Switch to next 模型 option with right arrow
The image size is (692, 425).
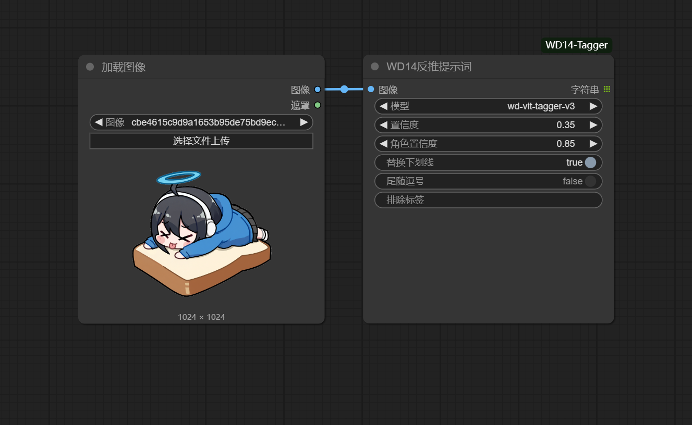click(x=593, y=106)
